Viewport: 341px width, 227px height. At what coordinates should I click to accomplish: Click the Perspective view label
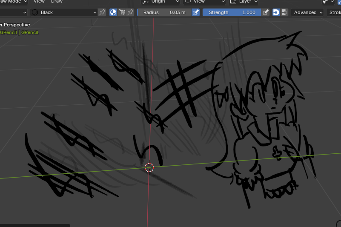click(x=15, y=25)
